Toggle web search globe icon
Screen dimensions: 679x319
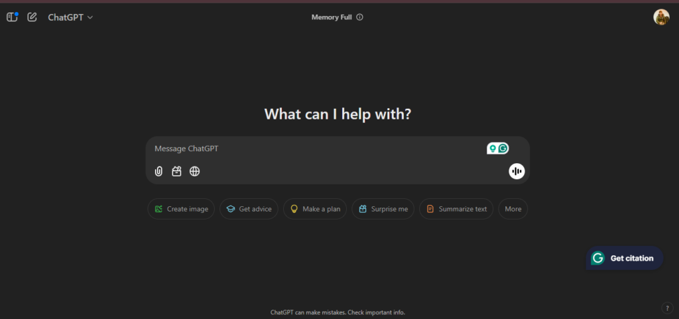pyautogui.click(x=195, y=171)
